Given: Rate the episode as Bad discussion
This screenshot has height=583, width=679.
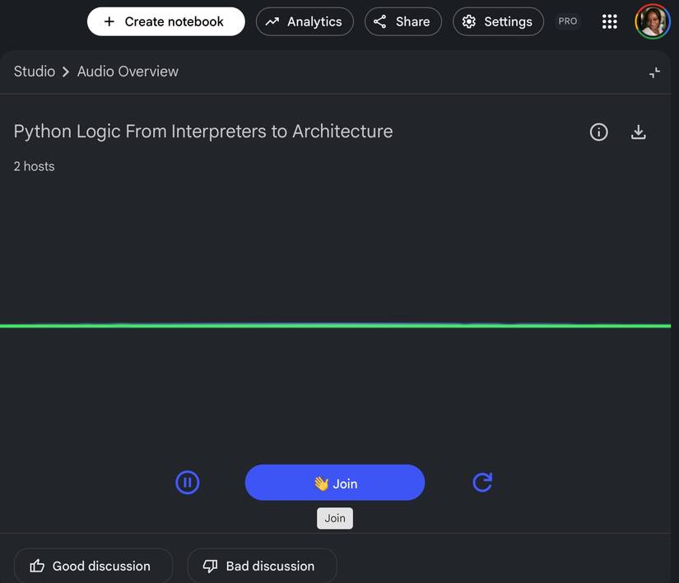Looking at the screenshot, I should 262,566.
